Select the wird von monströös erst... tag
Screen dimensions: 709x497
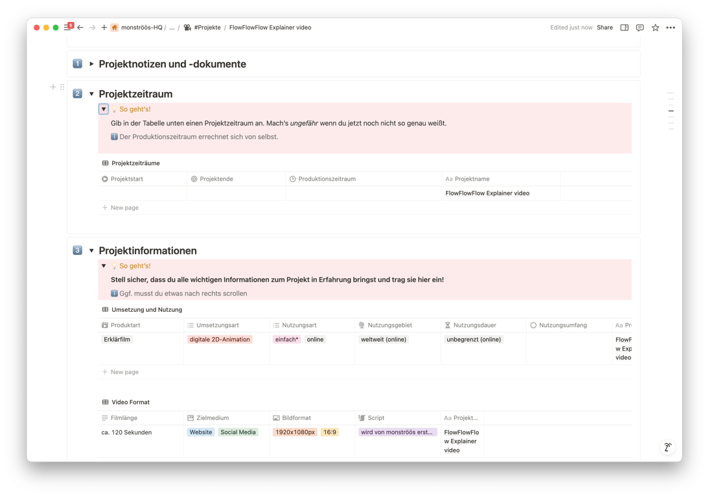(x=397, y=432)
